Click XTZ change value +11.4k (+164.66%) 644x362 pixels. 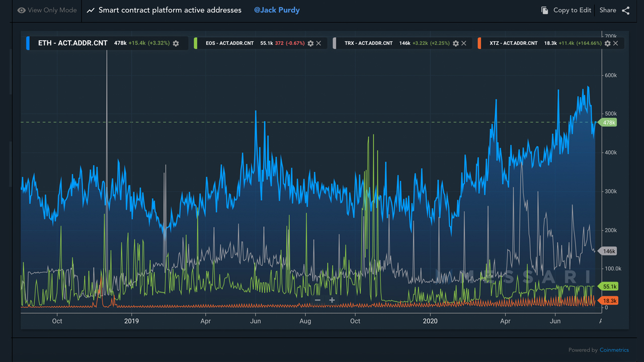click(581, 43)
